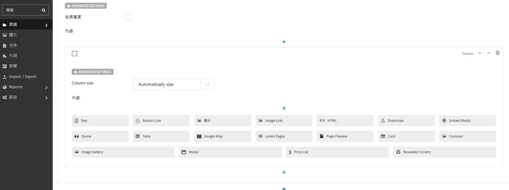Open the Column size dropdown
Screen dimensions: 509x190
tap(173, 84)
